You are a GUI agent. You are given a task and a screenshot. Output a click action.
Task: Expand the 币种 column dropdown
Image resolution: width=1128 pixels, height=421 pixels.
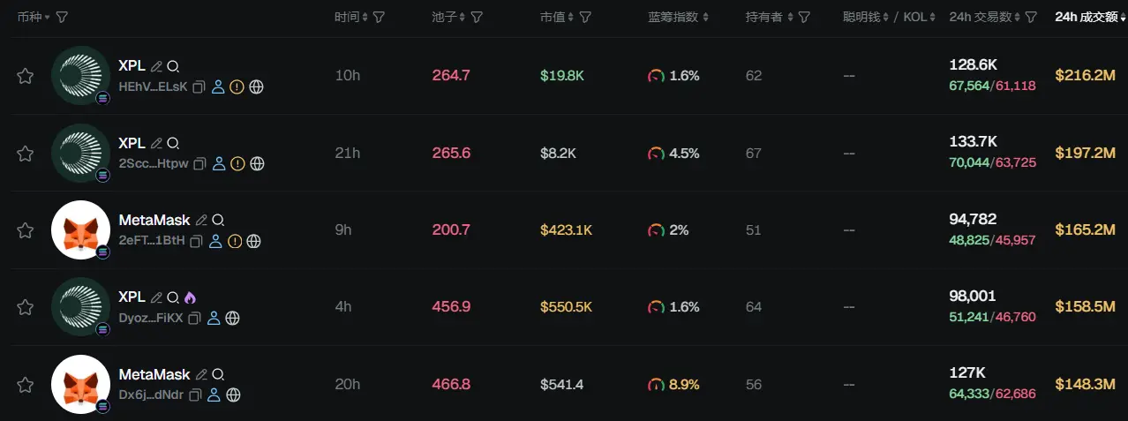pos(47,17)
